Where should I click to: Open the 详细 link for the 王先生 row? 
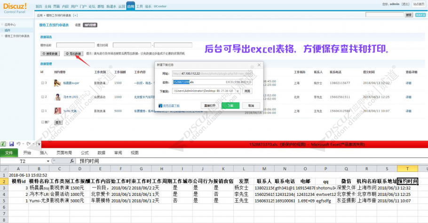point(408,111)
